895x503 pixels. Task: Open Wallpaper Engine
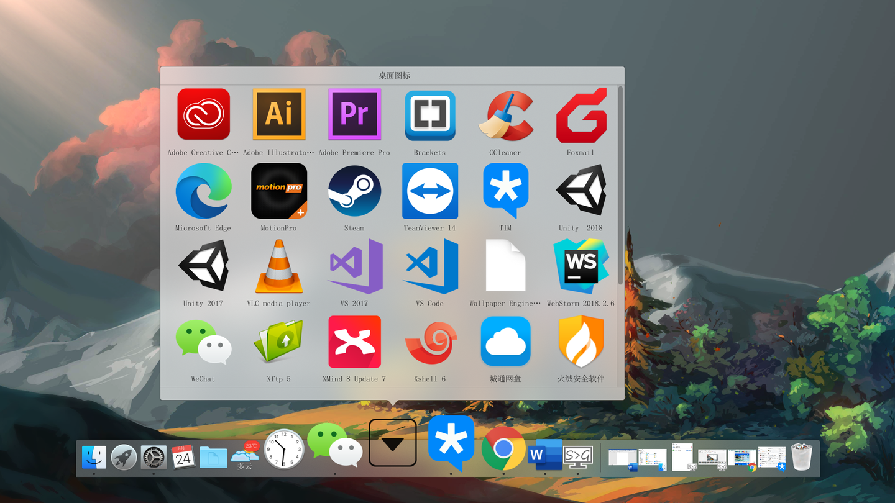coord(505,266)
